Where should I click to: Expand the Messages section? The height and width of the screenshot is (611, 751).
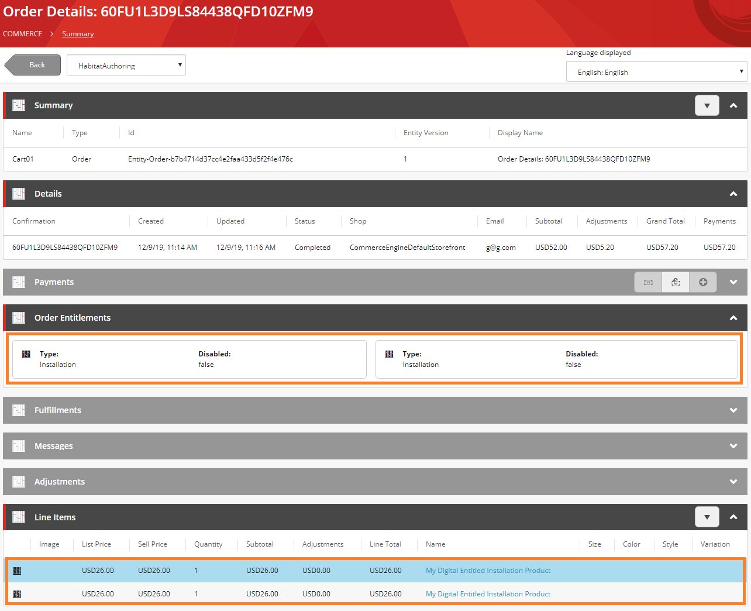click(x=733, y=446)
